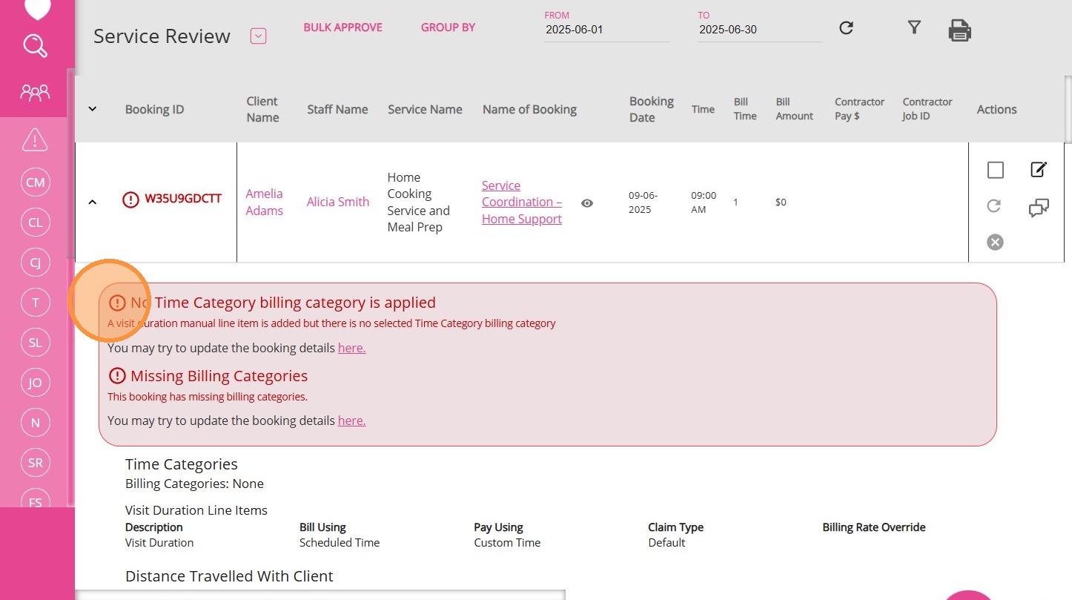The height and width of the screenshot is (600, 1072).
Task: Tick the booking row approval checkbox
Action: (x=995, y=171)
